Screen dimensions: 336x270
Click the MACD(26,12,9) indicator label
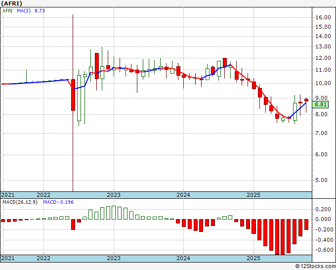pos(20,202)
